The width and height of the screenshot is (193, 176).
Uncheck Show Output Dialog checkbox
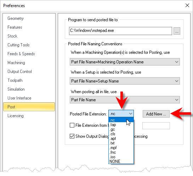pos(72,136)
